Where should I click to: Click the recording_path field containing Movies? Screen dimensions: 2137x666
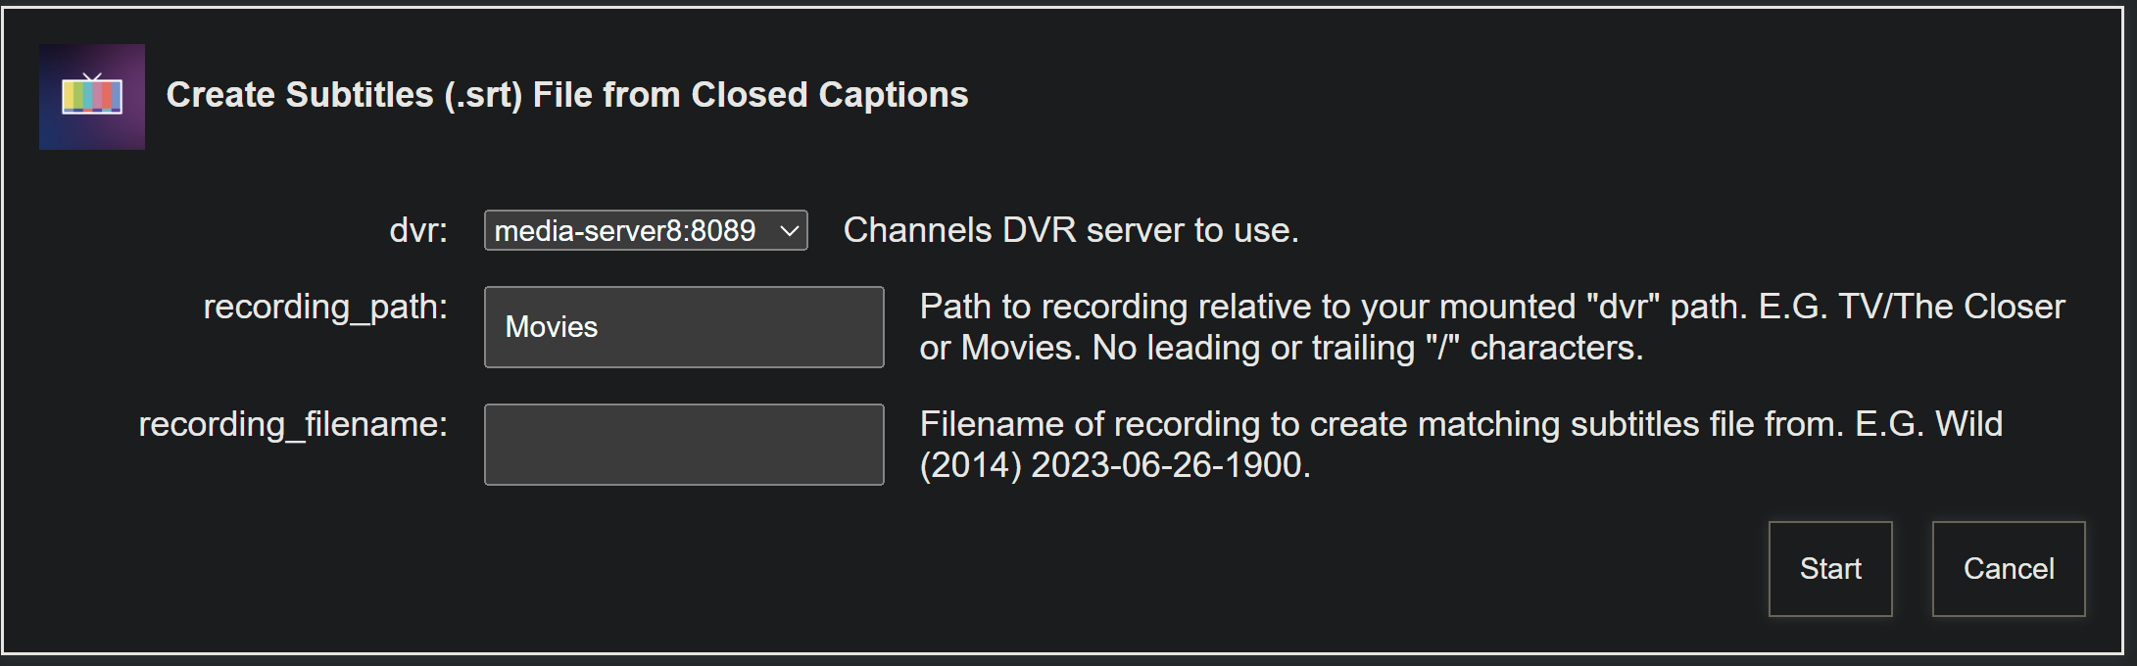click(x=684, y=327)
